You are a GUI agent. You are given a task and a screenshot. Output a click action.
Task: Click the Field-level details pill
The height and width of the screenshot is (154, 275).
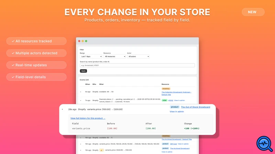pos(36,77)
